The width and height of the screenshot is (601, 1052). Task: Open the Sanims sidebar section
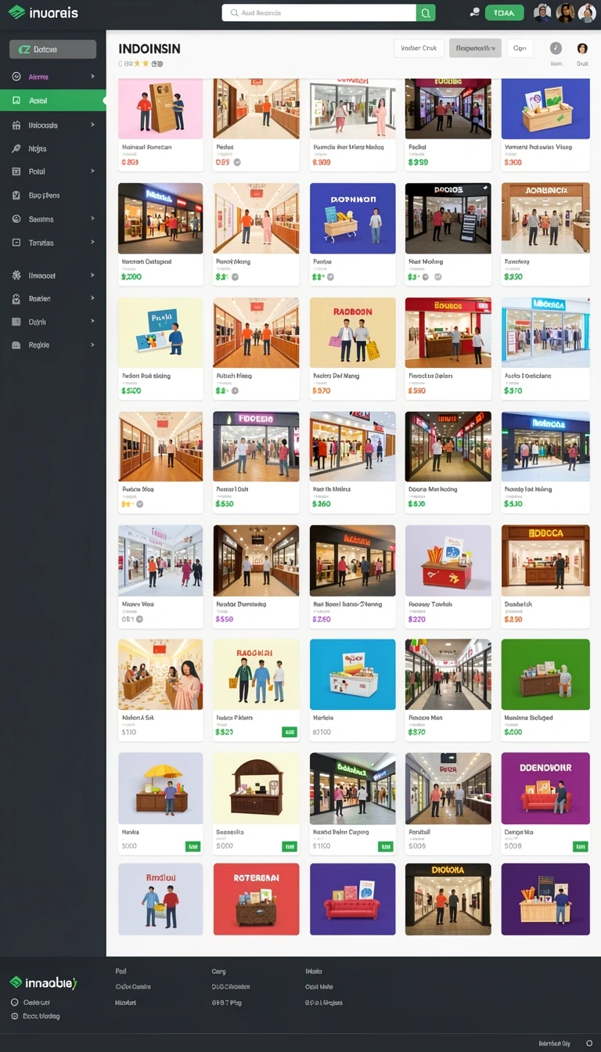click(x=52, y=219)
